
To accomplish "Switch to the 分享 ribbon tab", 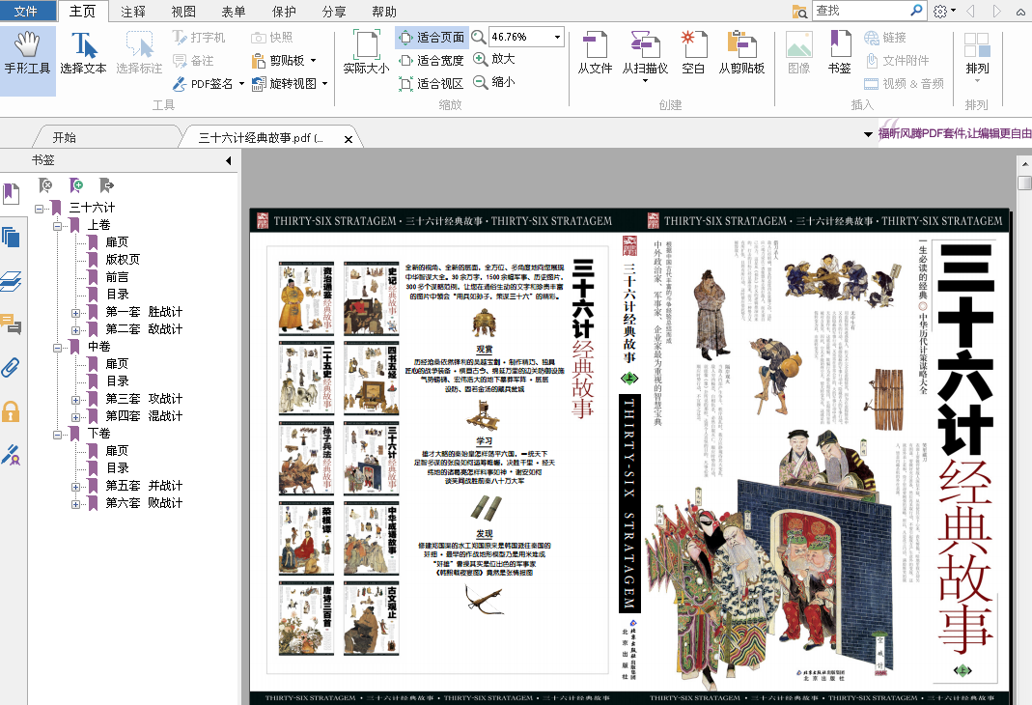I will click(334, 12).
